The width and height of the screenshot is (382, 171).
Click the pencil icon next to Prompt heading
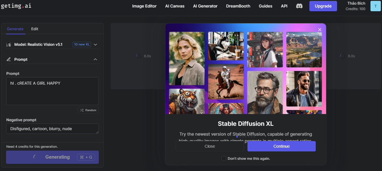9,59
